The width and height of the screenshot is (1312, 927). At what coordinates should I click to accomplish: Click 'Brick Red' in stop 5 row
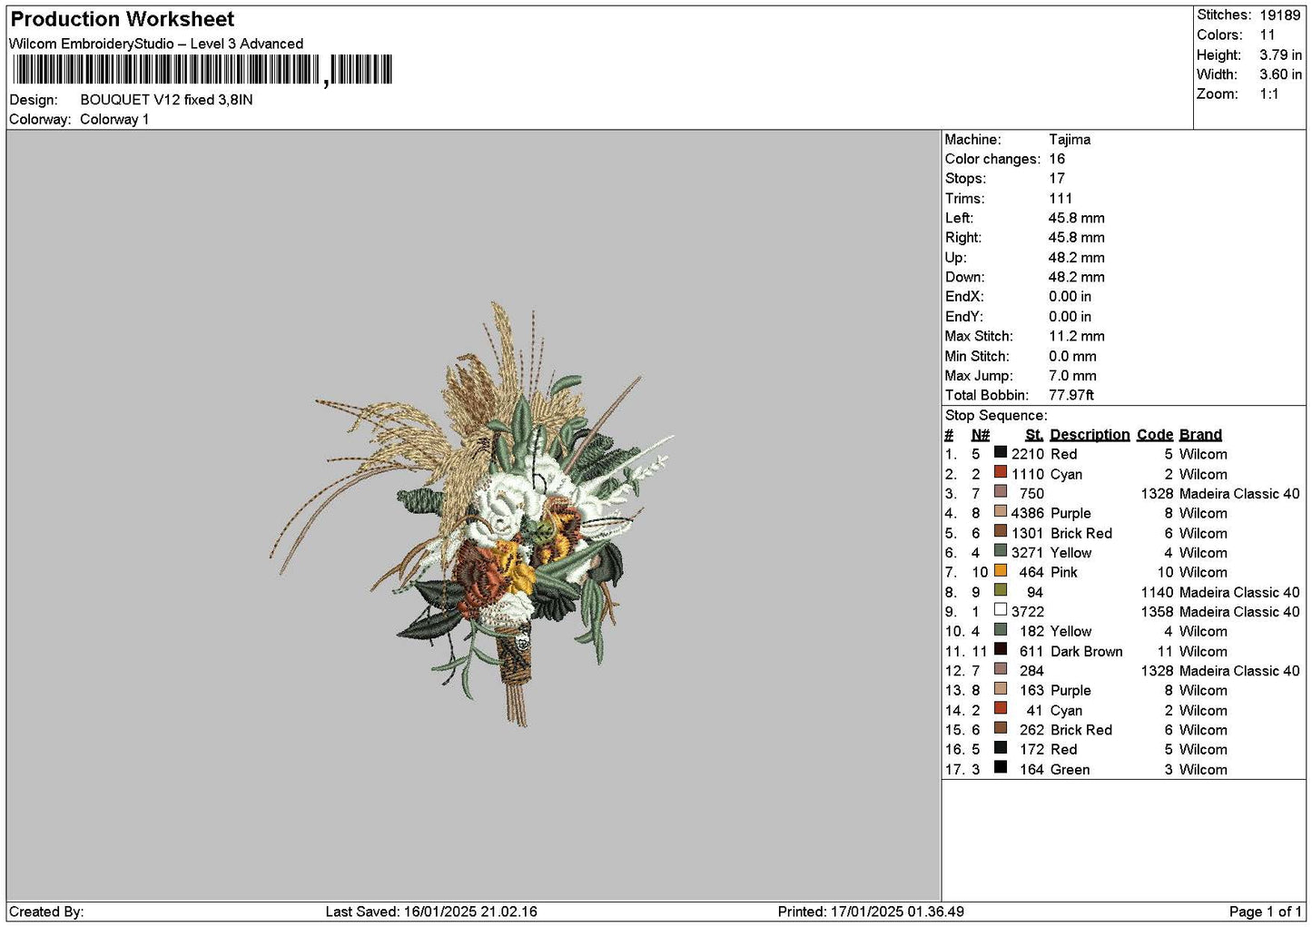point(1081,534)
